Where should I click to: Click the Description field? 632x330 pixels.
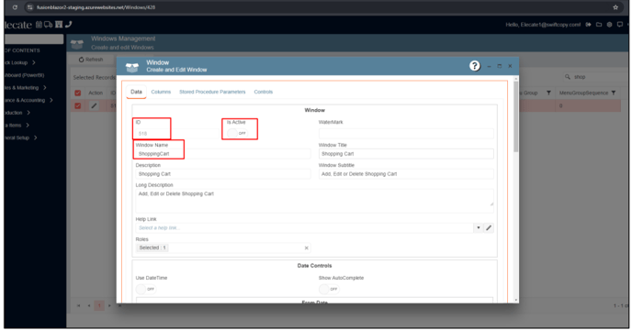point(223,174)
